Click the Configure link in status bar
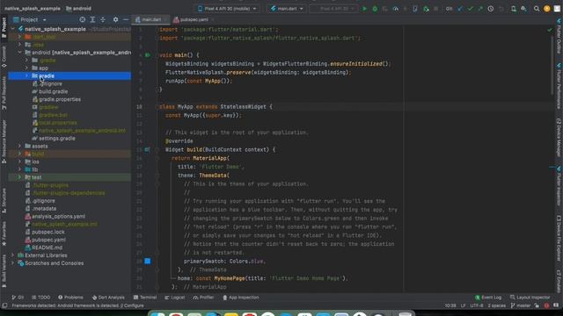 (x=134, y=305)
